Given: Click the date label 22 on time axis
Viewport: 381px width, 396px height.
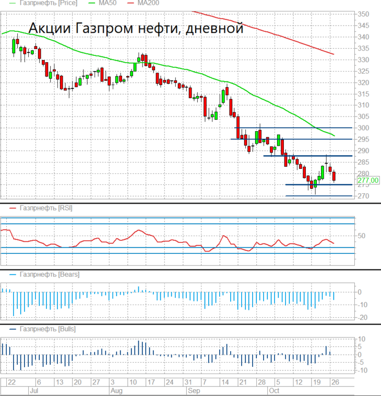Looking at the screenshot, I should coord(11,382).
